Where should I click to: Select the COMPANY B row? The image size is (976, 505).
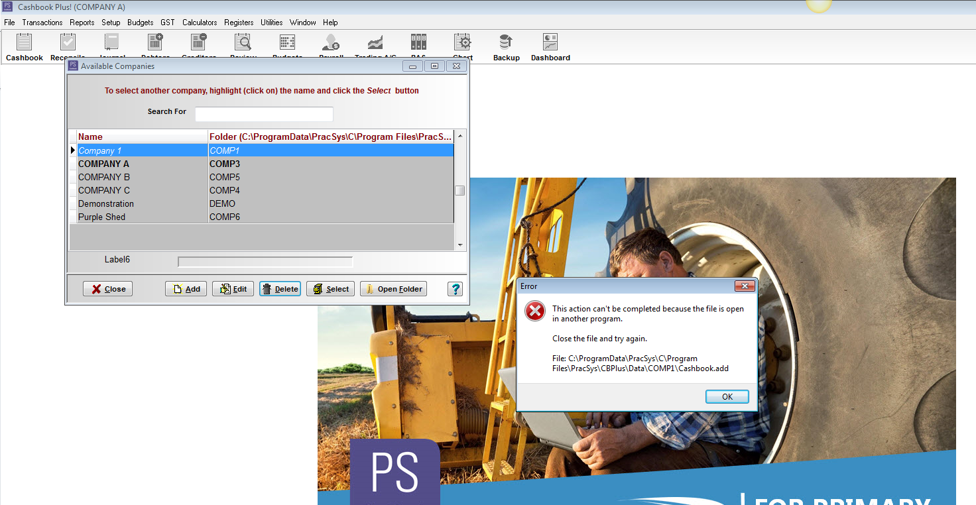click(x=261, y=177)
